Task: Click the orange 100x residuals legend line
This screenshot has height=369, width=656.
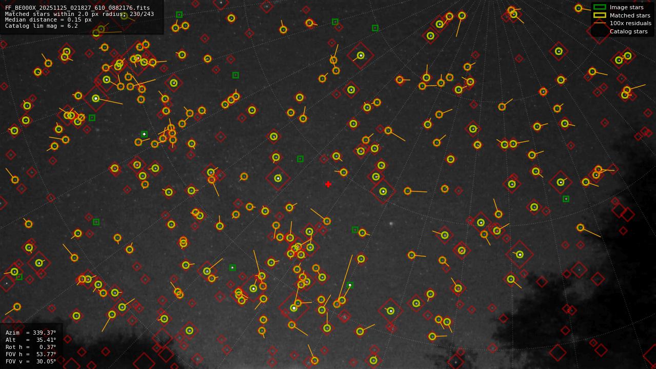Action: tap(600, 23)
